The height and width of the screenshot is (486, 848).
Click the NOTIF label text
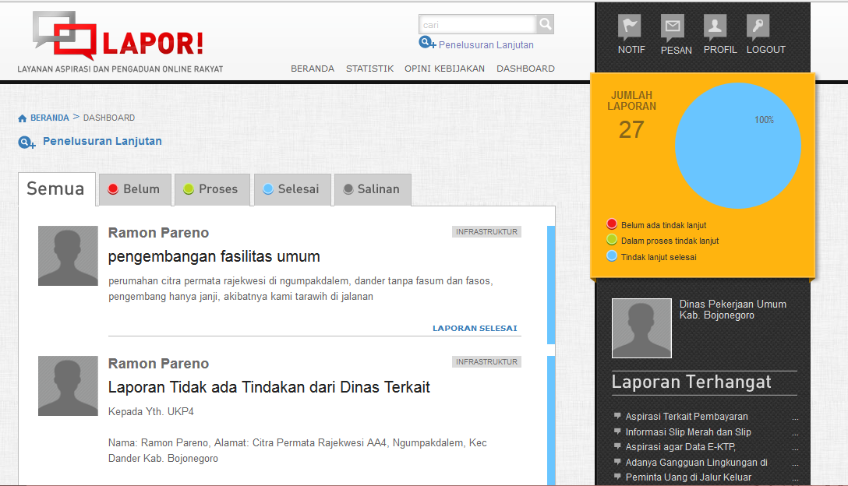pos(631,50)
